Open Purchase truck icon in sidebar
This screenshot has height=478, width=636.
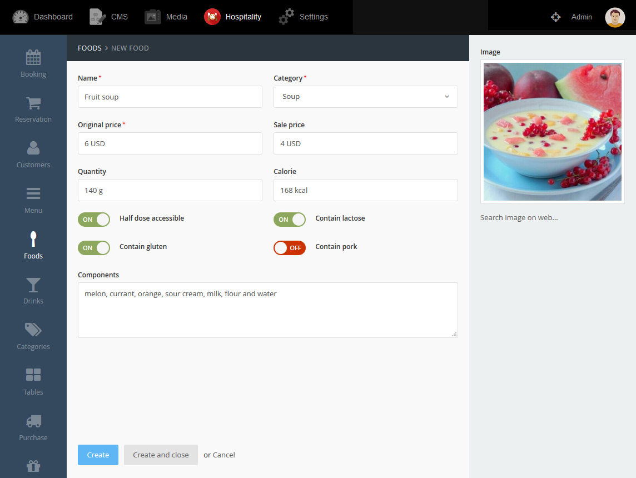point(33,421)
